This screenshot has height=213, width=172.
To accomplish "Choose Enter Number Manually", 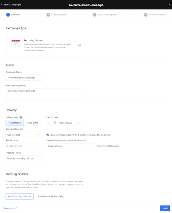I will [x=51, y=196].
